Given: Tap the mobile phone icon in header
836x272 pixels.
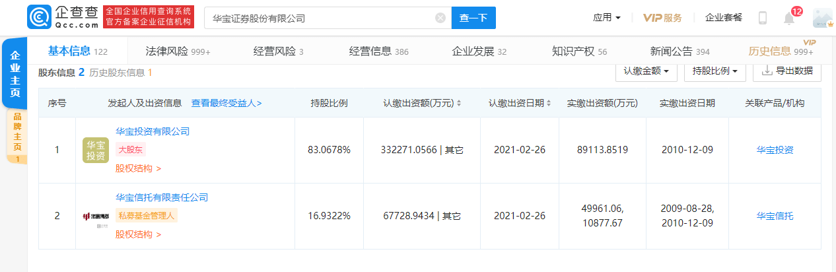Looking at the screenshot, I should pyautogui.click(x=763, y=18).
